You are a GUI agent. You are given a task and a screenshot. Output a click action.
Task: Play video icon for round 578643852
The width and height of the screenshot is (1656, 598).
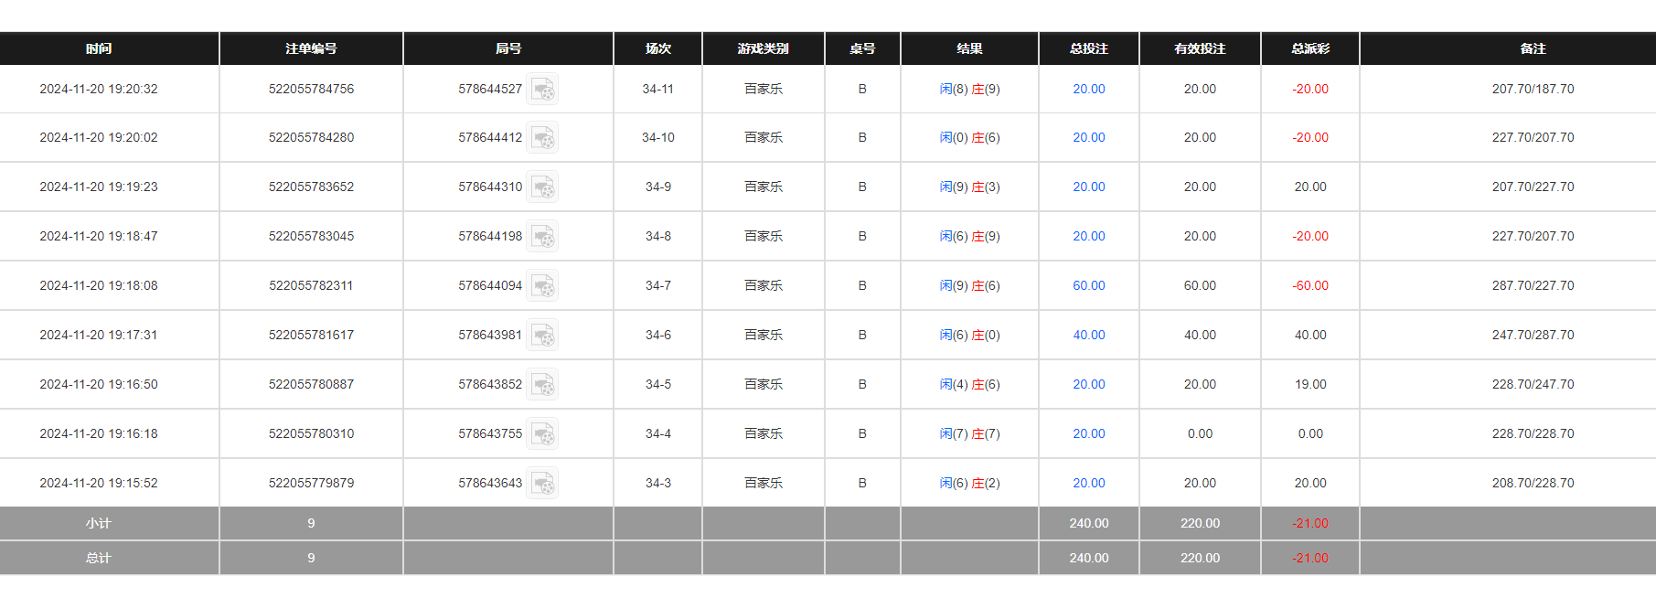542,385
